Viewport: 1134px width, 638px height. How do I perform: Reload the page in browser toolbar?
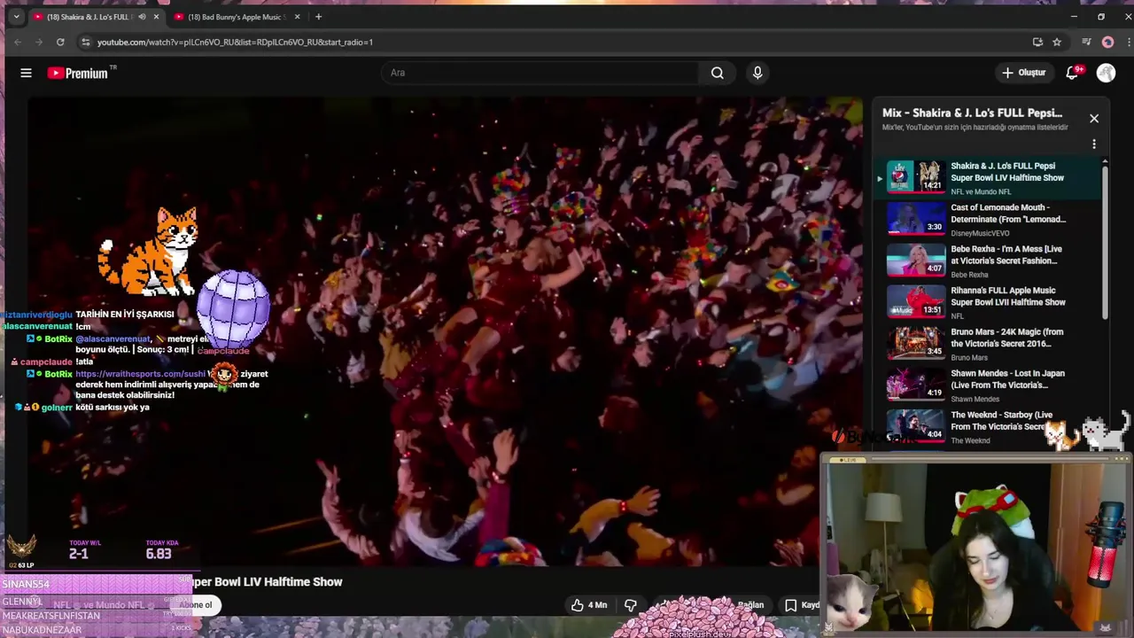coord(60,42)
